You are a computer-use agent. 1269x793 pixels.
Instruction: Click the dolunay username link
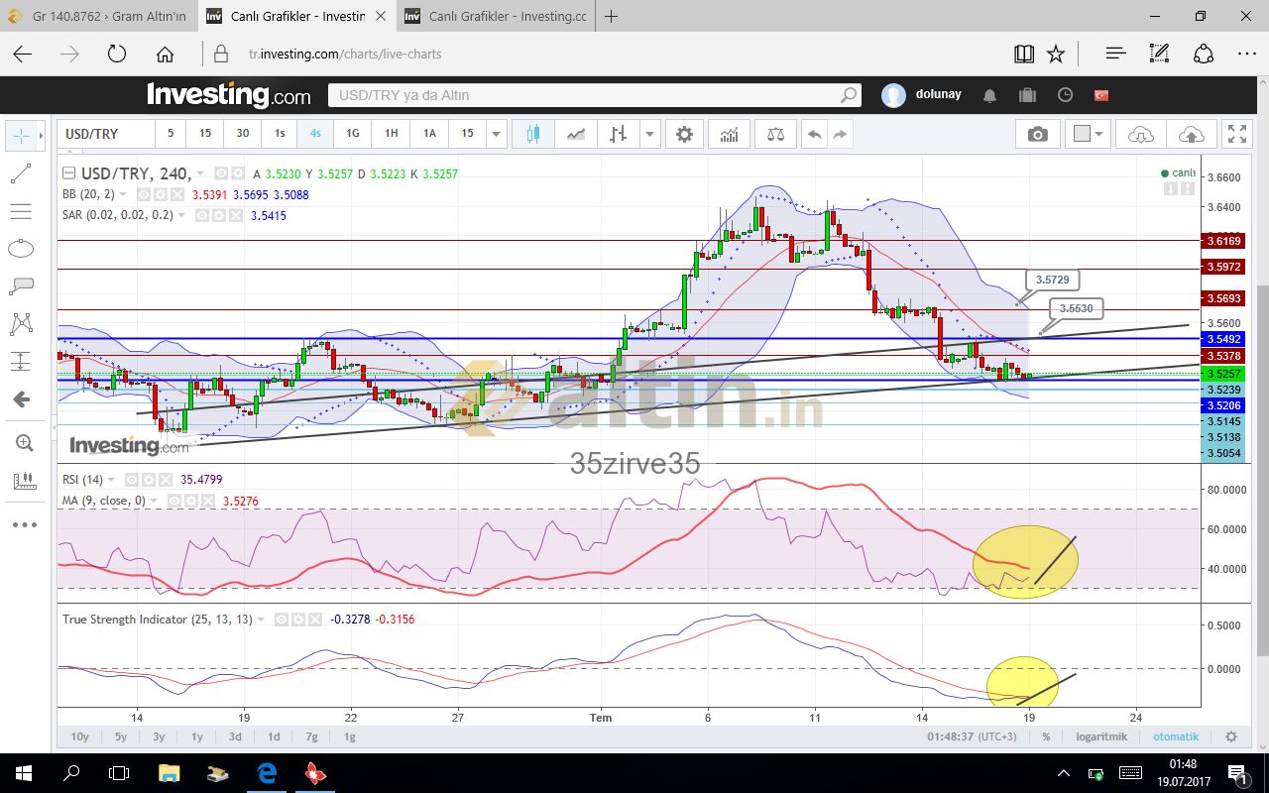pyautogui.click(x=937, y=94)
